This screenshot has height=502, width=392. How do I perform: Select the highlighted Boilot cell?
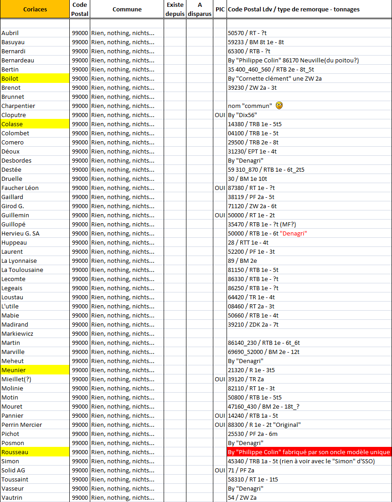coord(35,78)
